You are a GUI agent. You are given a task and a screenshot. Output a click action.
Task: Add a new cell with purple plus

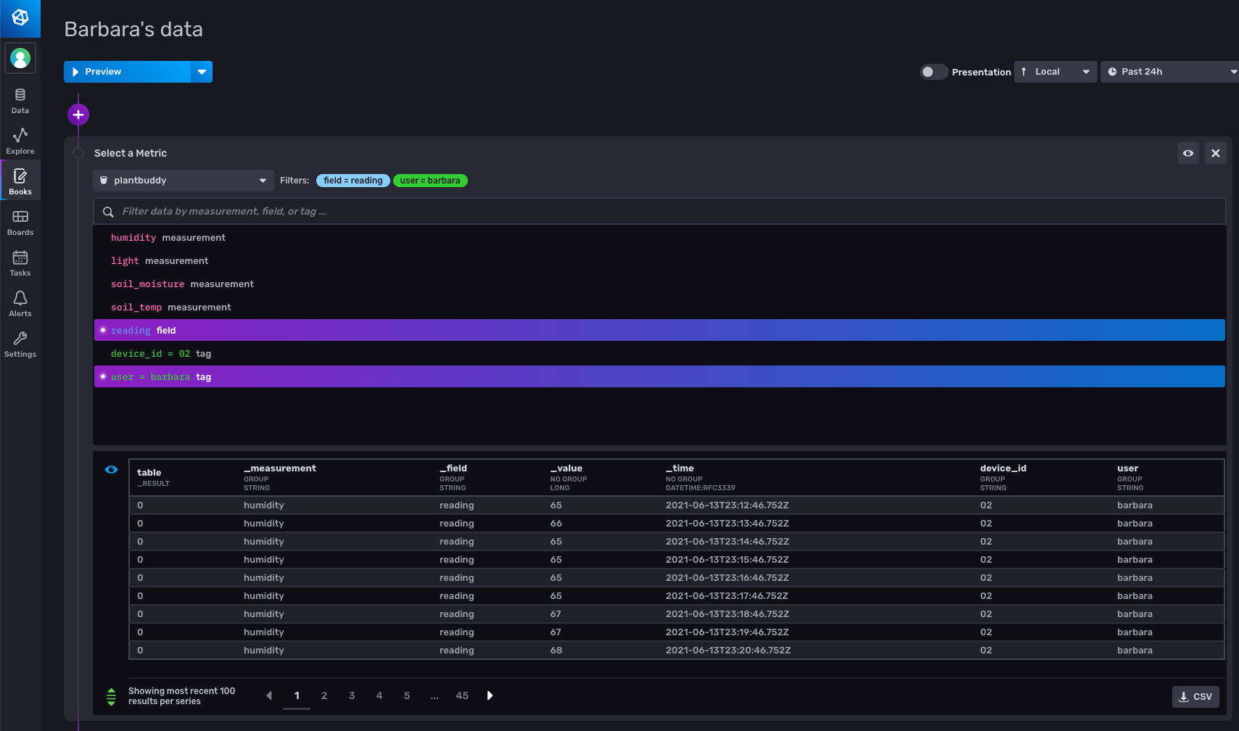pos(78,115)
